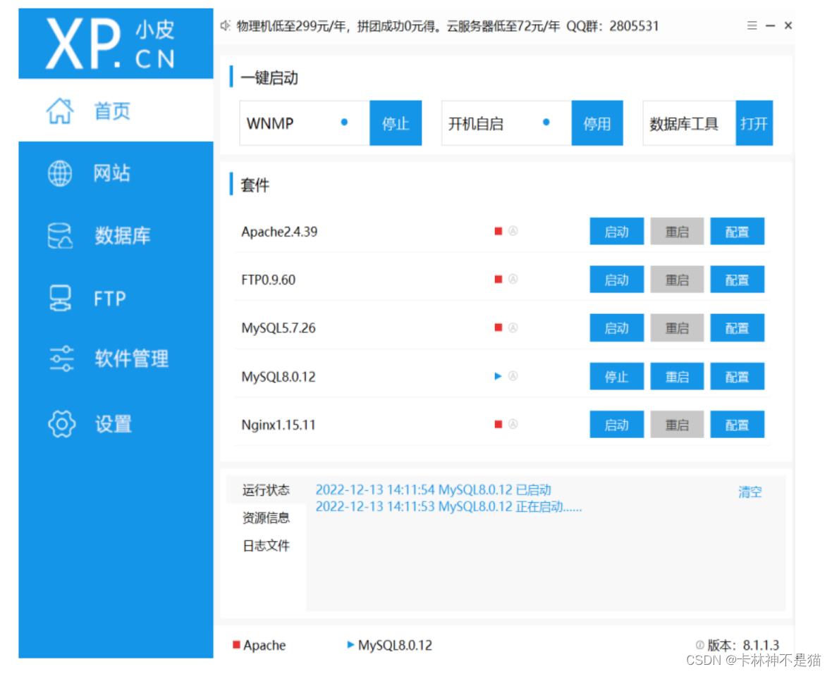Viewport: 832px width, 674px height.
Task: Restart Nginx1.15.11 with 重启
Action: 677,424
